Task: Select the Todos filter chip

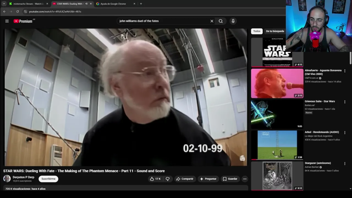Action: [257, 31]
